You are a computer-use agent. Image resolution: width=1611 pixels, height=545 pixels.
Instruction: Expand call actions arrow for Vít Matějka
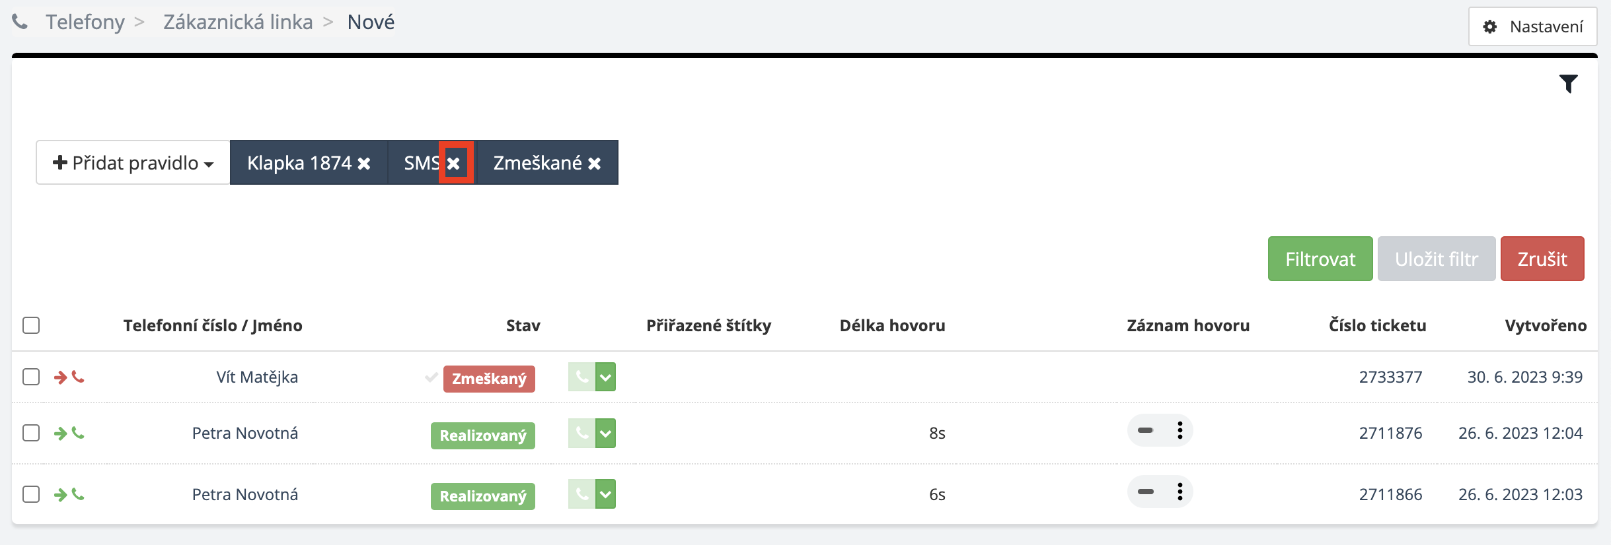[x=605, y=377]
